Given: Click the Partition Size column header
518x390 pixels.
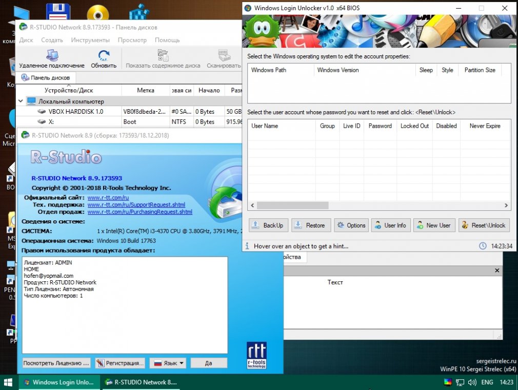Looking at the screenshot, I should pyautogui.click(x=480, y=70).
